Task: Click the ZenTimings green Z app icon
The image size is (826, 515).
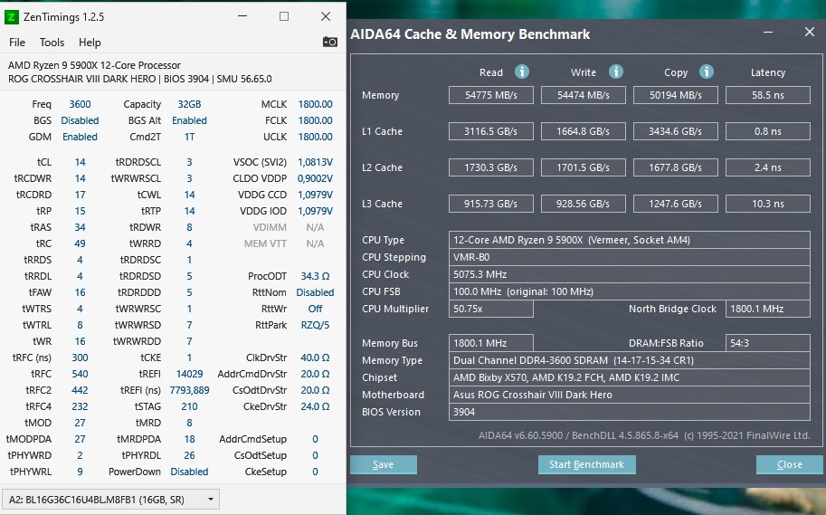Action: pyautogui.click(x=11, y=17)
